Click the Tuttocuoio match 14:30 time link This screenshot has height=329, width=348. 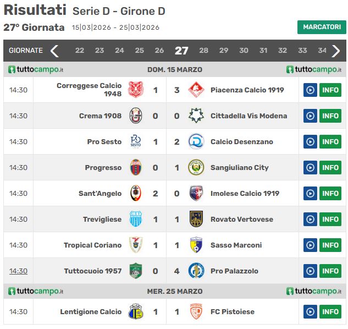[x=18, y=271]
